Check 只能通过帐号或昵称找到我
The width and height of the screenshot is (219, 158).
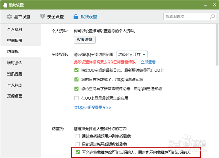coord(77,144)
